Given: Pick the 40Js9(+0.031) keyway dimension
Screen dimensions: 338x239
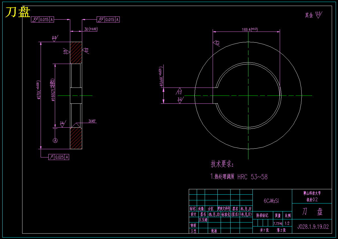Looking at the screenshot, I should tap(161, 76).
